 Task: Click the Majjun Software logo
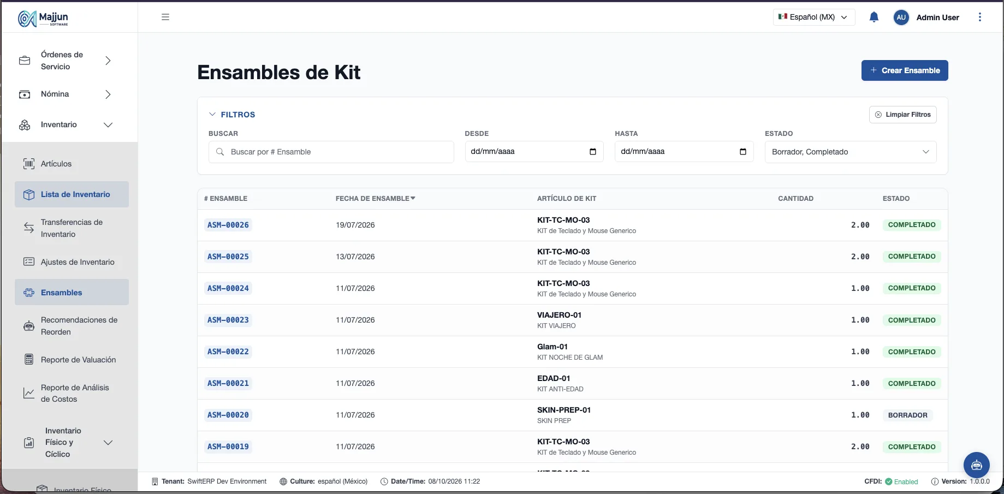point(43,19)
